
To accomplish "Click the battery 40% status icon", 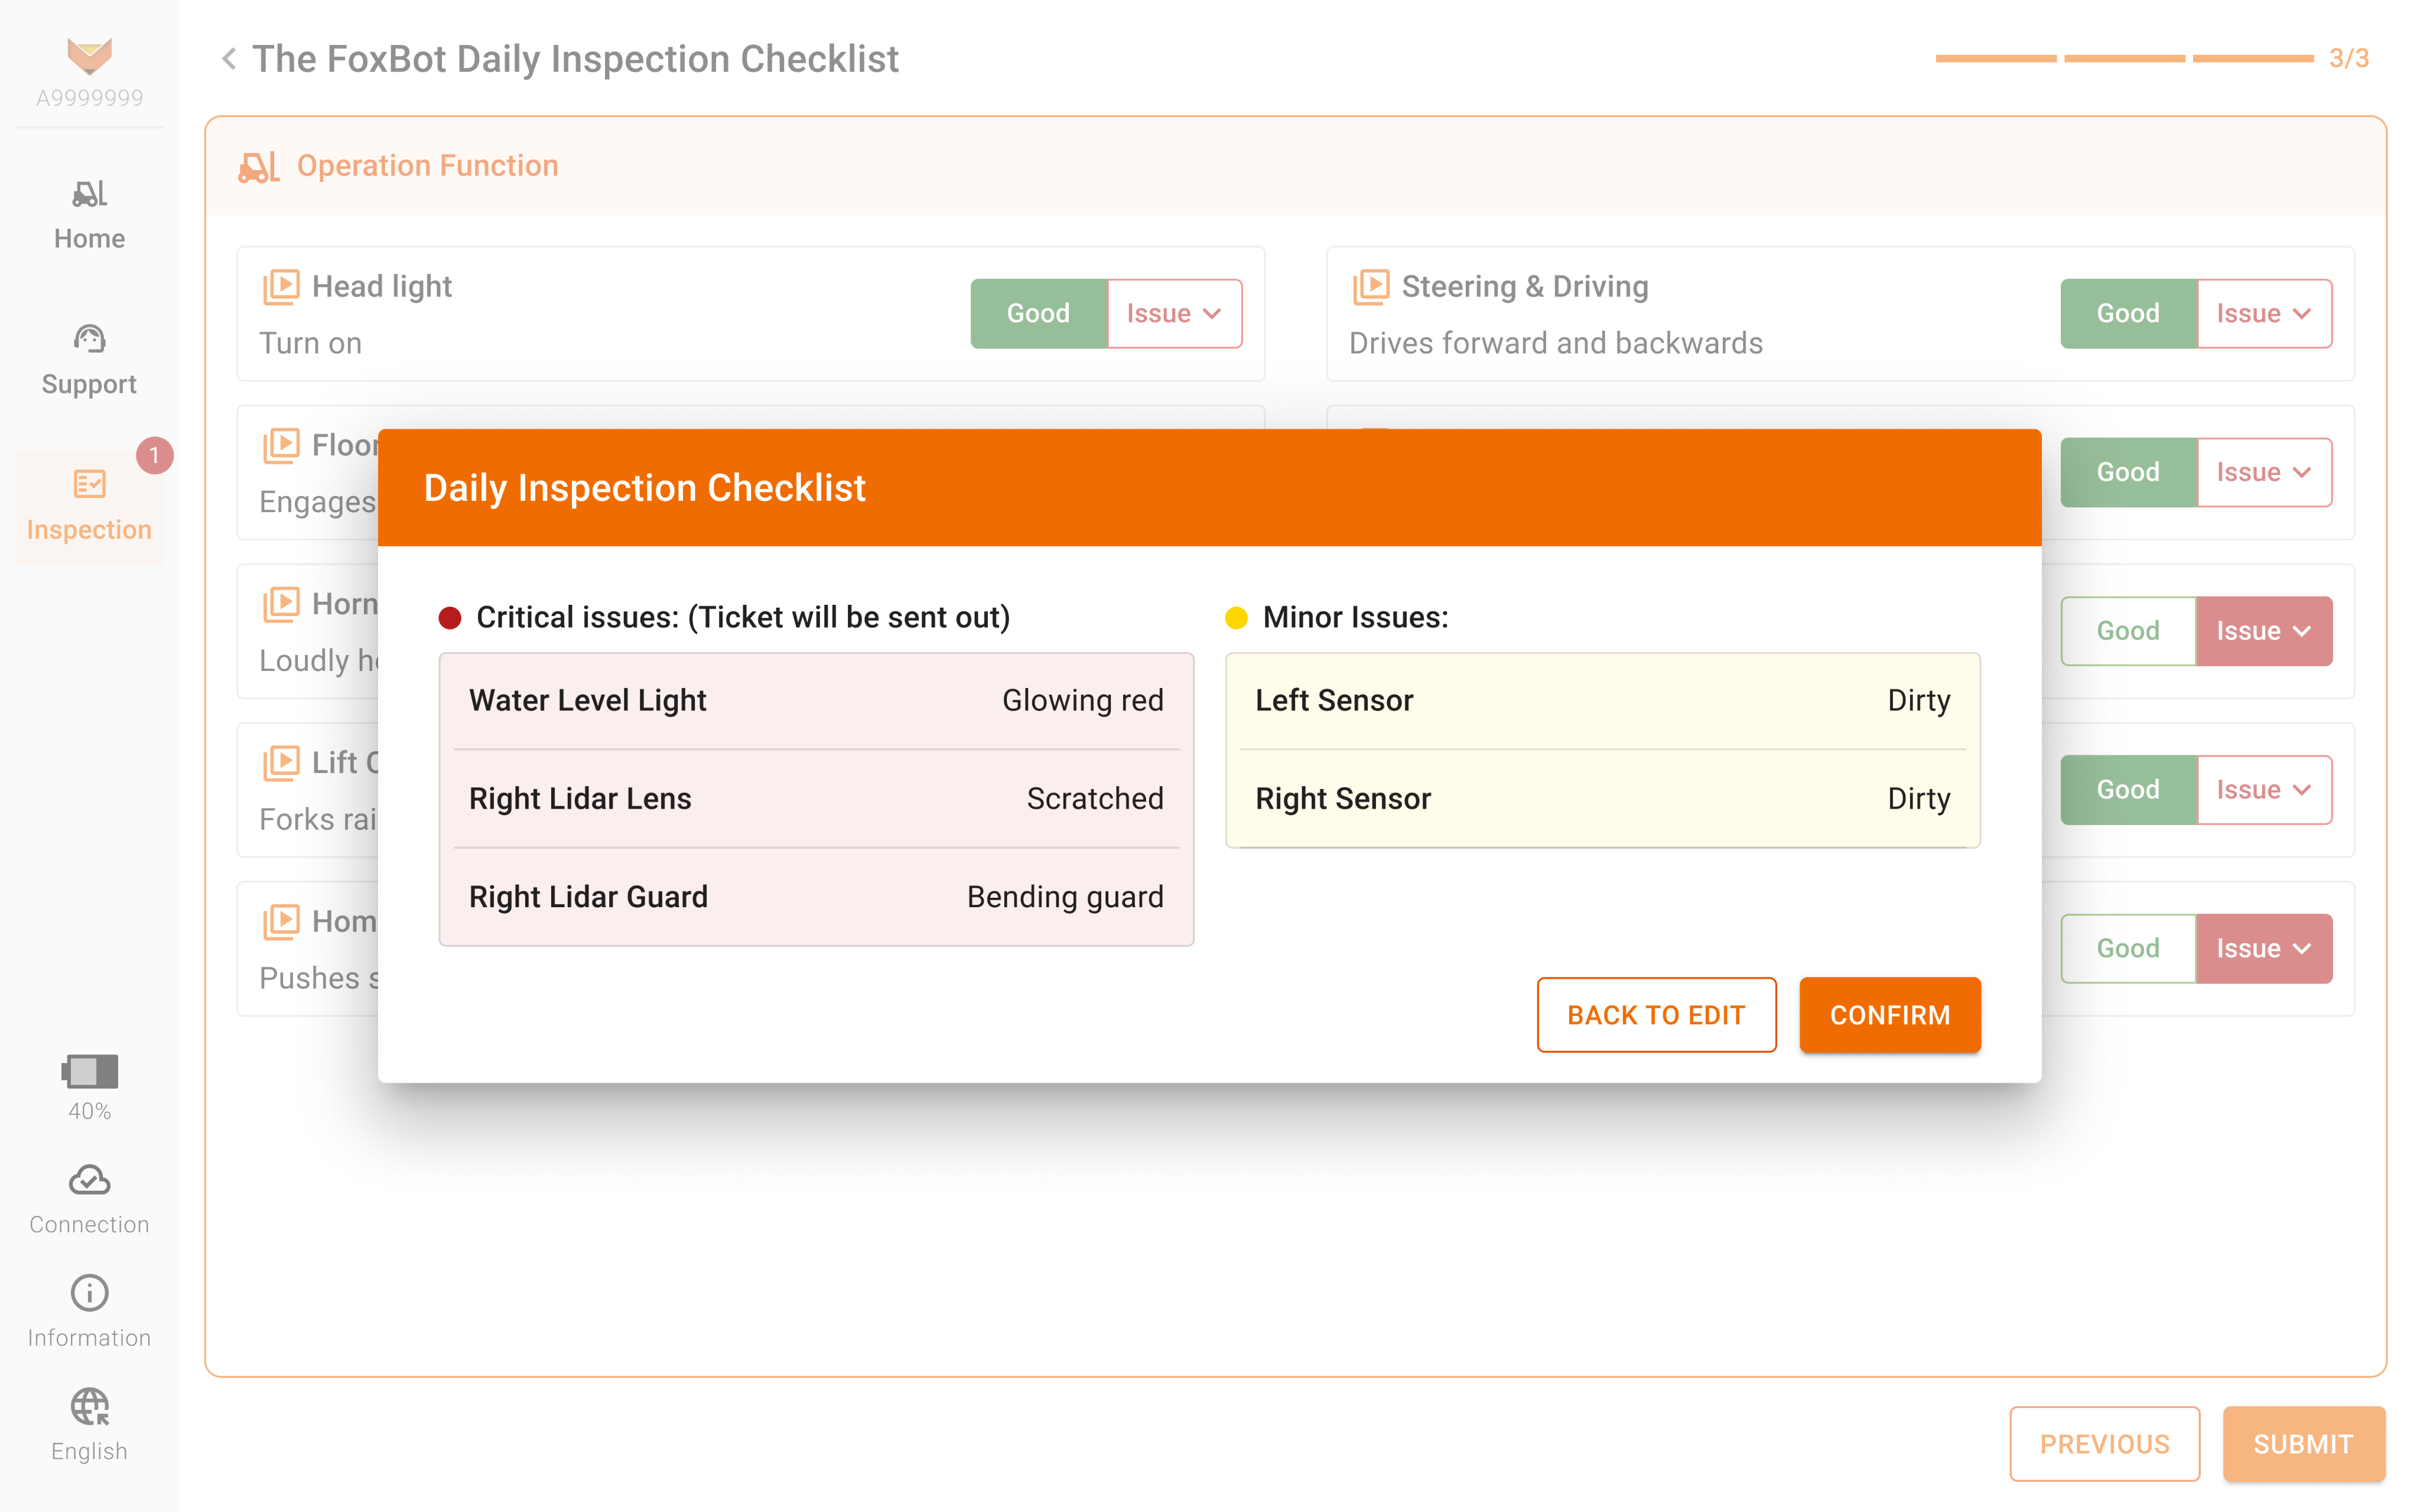I will (89, 1072).
